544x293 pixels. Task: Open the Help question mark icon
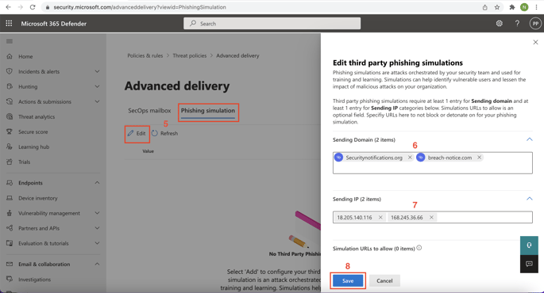coord(517,23)
